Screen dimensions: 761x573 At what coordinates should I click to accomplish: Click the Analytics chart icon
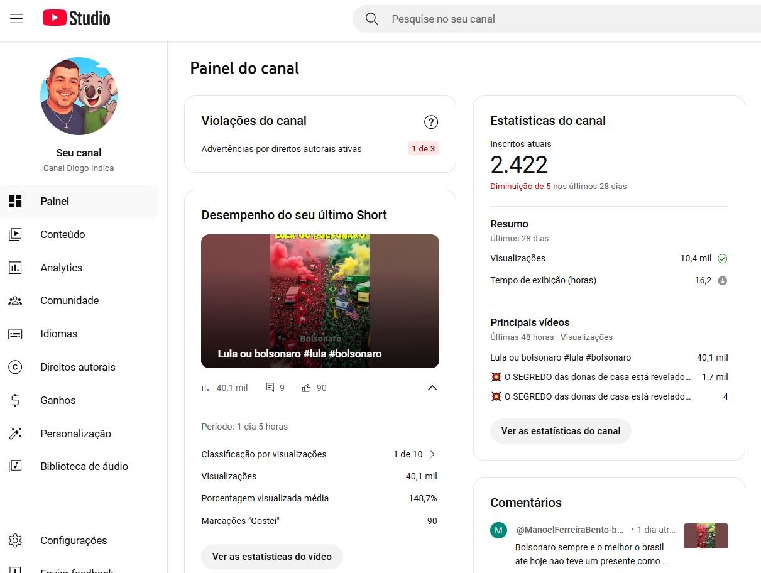coord(15,268)
